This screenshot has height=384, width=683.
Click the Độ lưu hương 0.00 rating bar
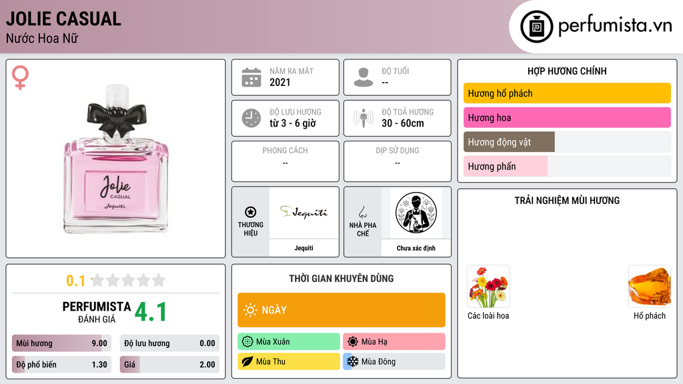pyautogui.click(x=169, y=343)
